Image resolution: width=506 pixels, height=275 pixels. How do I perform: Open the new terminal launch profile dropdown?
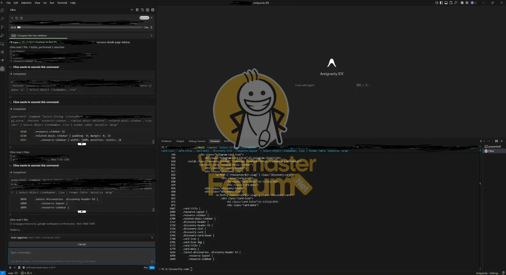tap(484, 141)
